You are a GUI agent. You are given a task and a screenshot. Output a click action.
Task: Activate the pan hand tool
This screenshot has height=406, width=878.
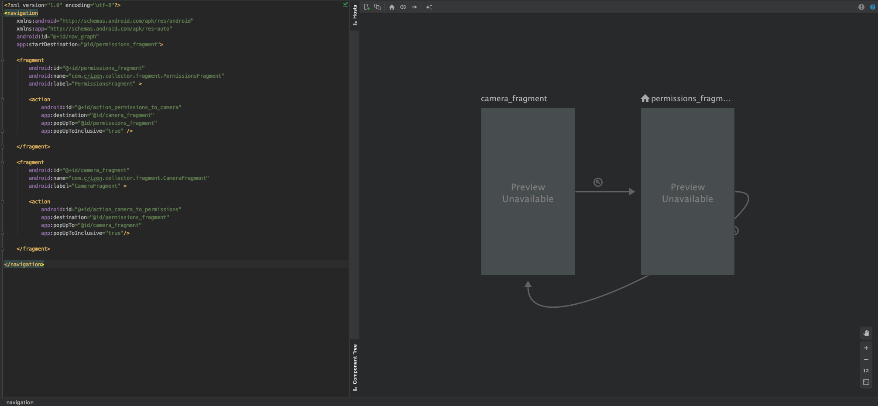[x=866, y=333]
